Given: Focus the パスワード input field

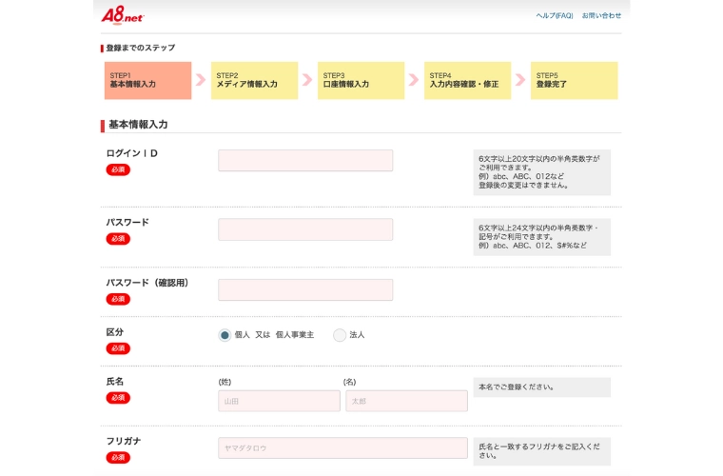Looking at the screenshot, I should tap(305, 229).
